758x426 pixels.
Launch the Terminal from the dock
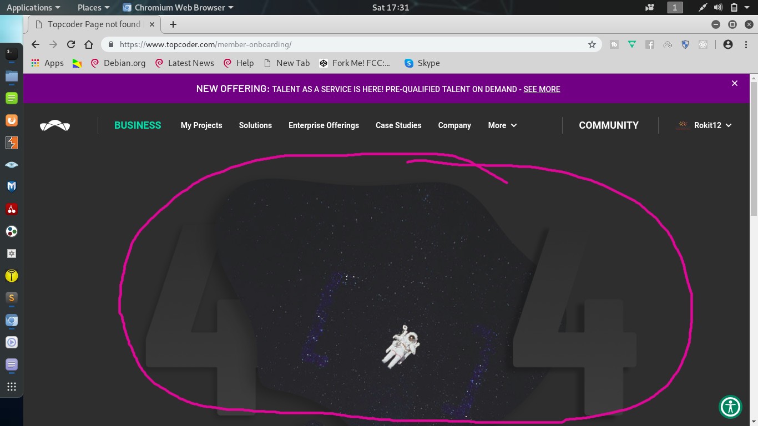click(x=12, y=54)
